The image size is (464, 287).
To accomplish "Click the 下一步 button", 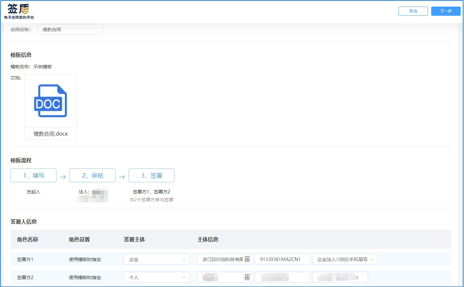I will (446, 11).
